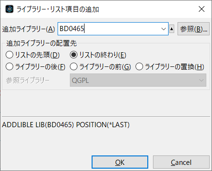Click the 参照ライブラリー label text
This screenshot has height=171, width=212.
28,81
